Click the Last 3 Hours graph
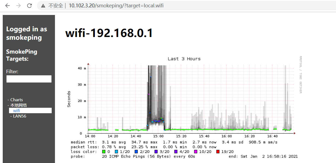 click(184, 107)
